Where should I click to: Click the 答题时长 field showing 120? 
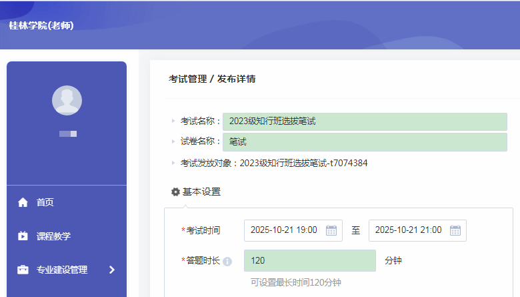(x=309, y=260)
